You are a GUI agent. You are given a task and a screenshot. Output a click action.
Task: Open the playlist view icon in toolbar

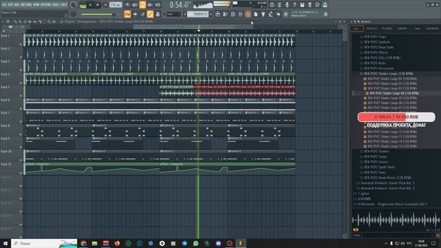218,14
